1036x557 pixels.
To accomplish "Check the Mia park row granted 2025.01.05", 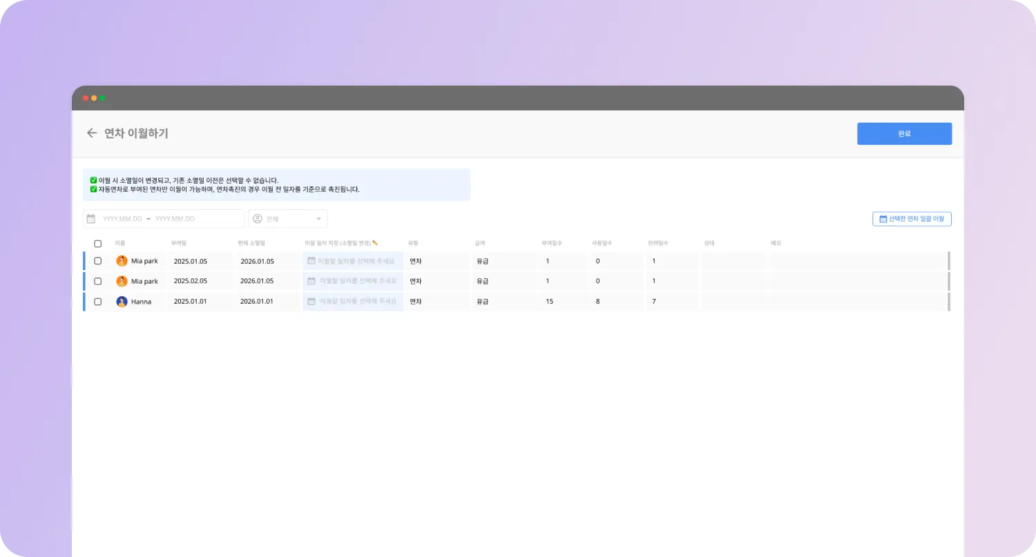I will tap(97, 261).
